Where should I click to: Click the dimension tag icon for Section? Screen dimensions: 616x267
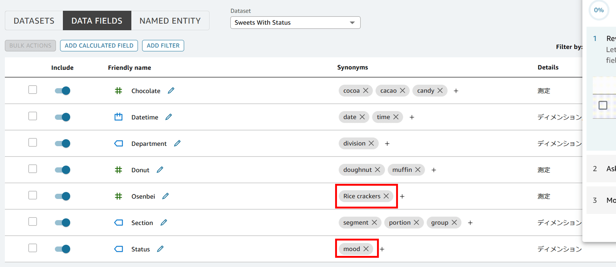click(118, 223)
